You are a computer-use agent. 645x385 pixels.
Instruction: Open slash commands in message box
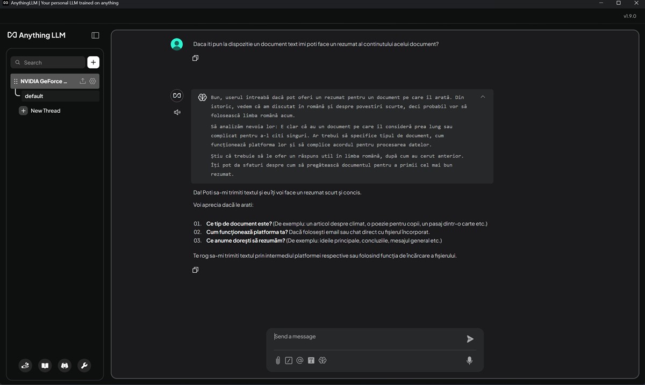click(x=289, y=361)
